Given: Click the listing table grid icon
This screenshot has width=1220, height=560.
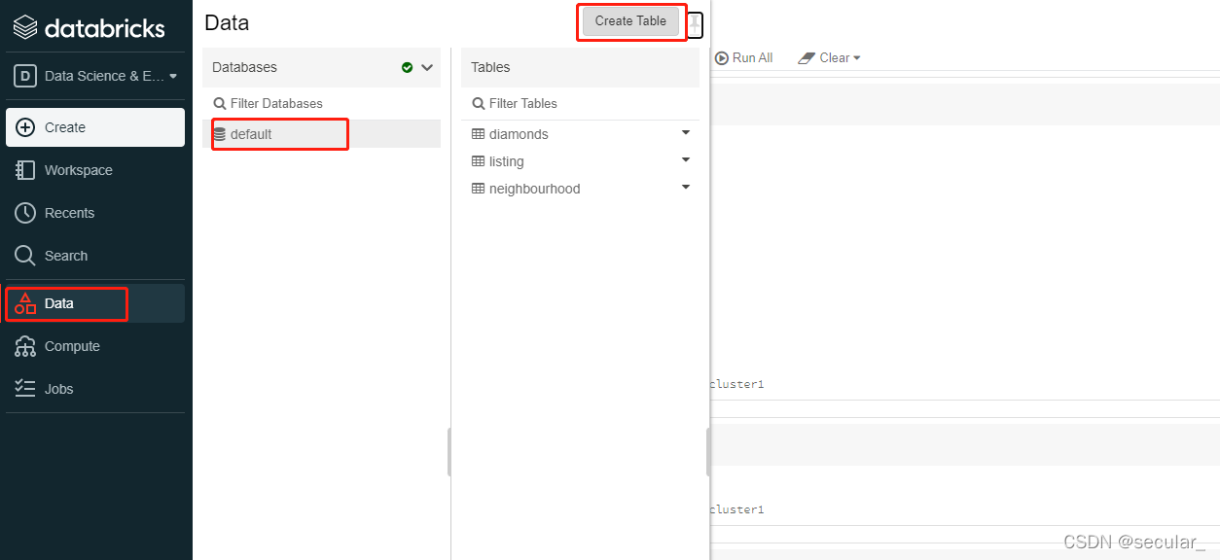Looking at the screenshot, I should click(x=478, y=161).
